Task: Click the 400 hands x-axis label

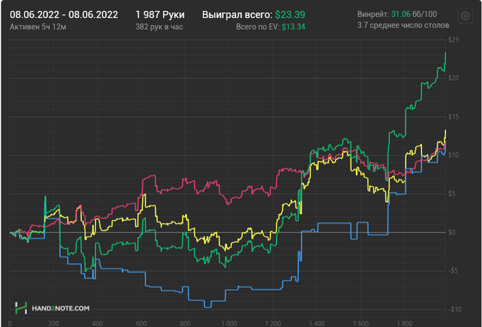Action: (98, 324)
